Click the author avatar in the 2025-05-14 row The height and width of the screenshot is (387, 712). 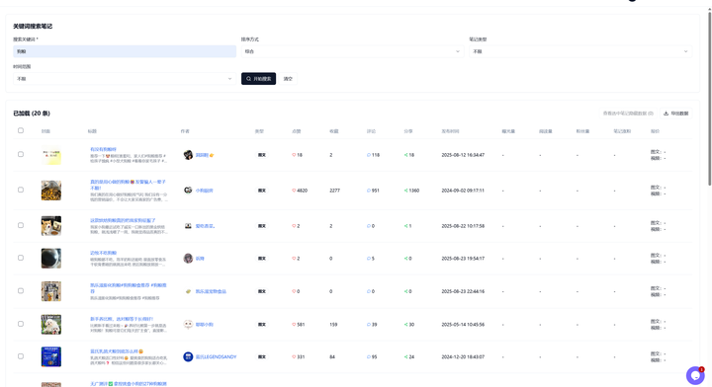[x=188, y=325]
